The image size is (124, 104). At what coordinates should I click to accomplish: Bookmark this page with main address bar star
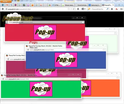pos(69,9)
